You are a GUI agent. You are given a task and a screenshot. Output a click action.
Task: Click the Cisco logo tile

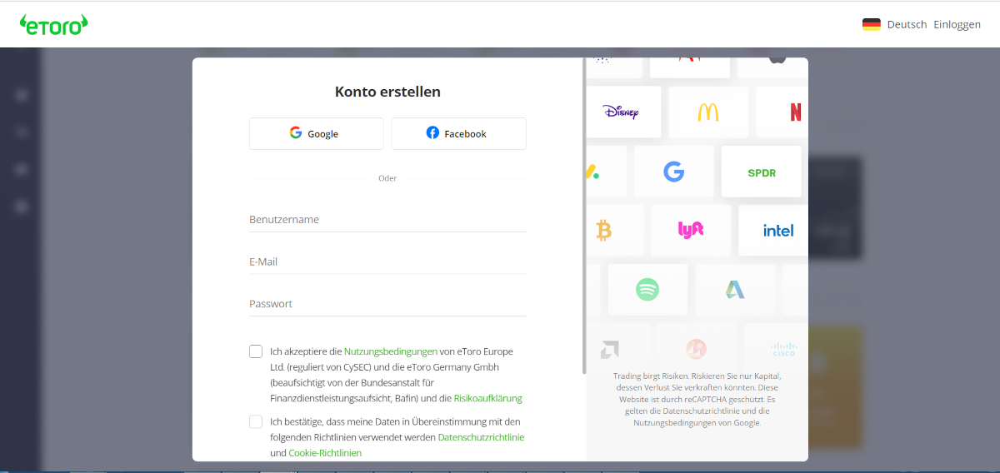[777, 348]
